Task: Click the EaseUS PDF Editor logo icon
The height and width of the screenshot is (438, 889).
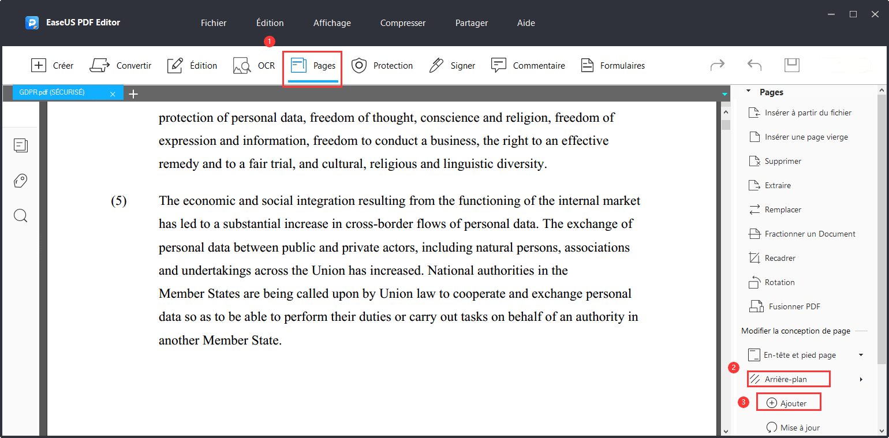Action: 32,23
